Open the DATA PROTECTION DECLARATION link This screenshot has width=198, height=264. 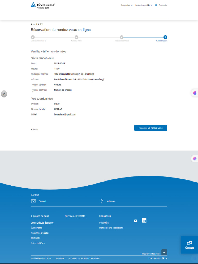tap(84, 258)
